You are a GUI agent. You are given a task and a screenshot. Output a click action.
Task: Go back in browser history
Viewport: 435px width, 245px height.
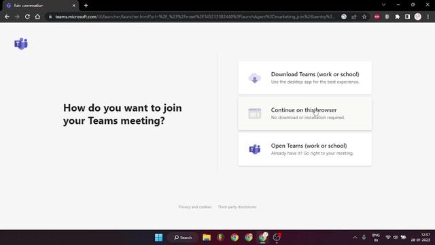(7, 16)
